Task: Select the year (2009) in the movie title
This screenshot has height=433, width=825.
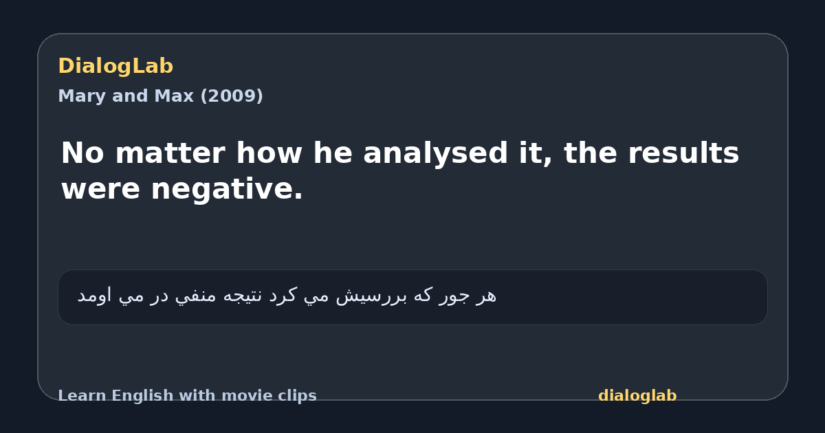Action: click(232, 96)
